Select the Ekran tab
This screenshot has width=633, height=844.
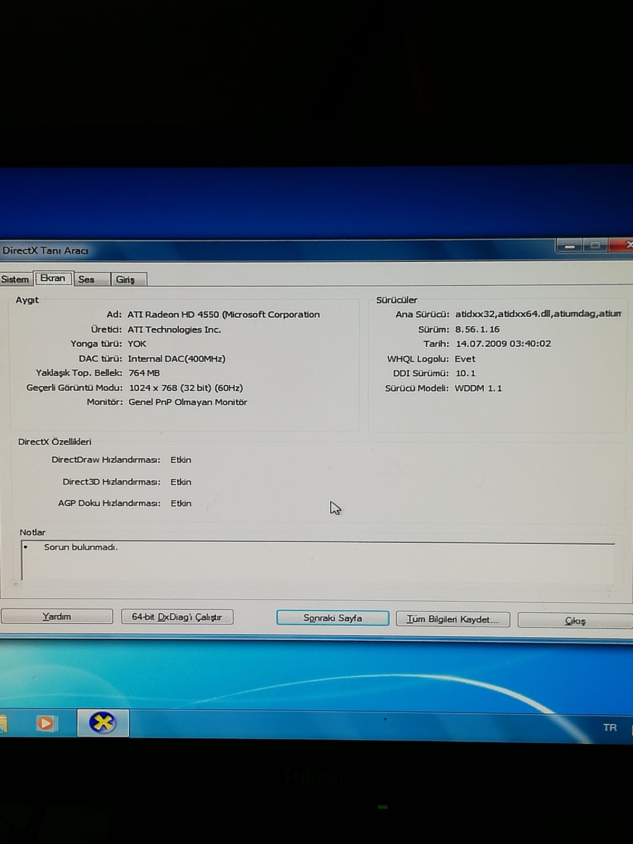coord(53,278)
